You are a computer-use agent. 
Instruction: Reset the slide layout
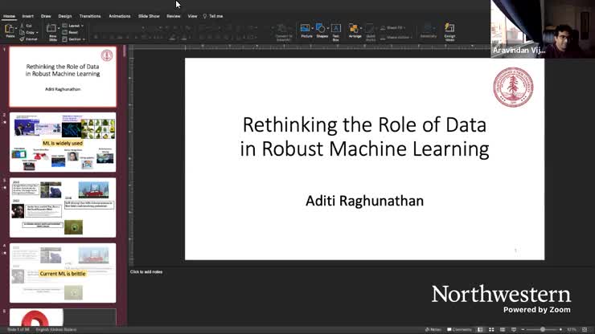coord(71,32)
